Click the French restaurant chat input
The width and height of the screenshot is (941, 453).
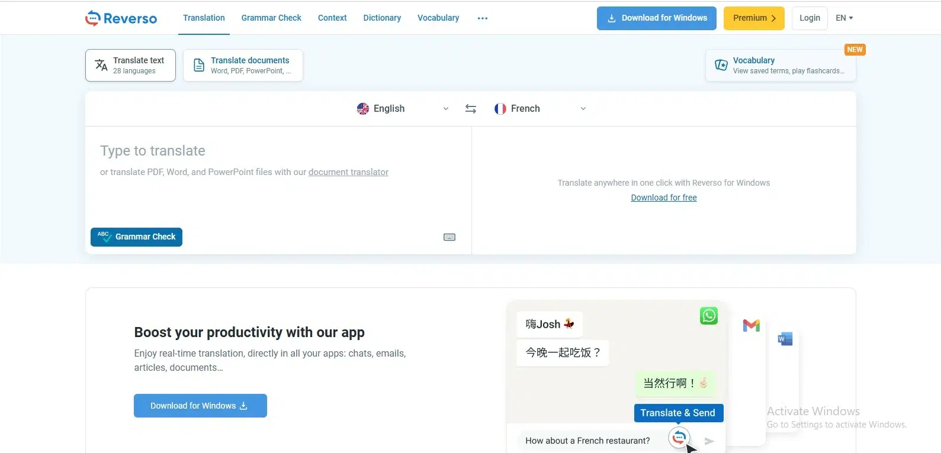point(587,441)
